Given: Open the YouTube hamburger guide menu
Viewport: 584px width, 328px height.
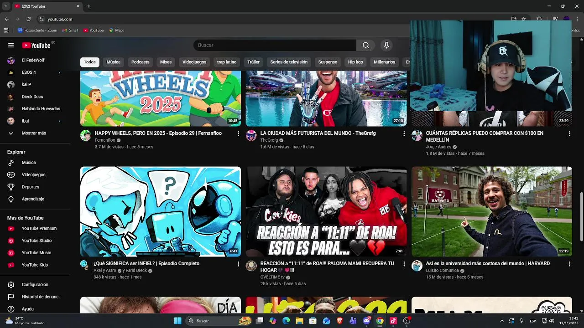Looking at the screenshot, I should (x=11, y=45).
